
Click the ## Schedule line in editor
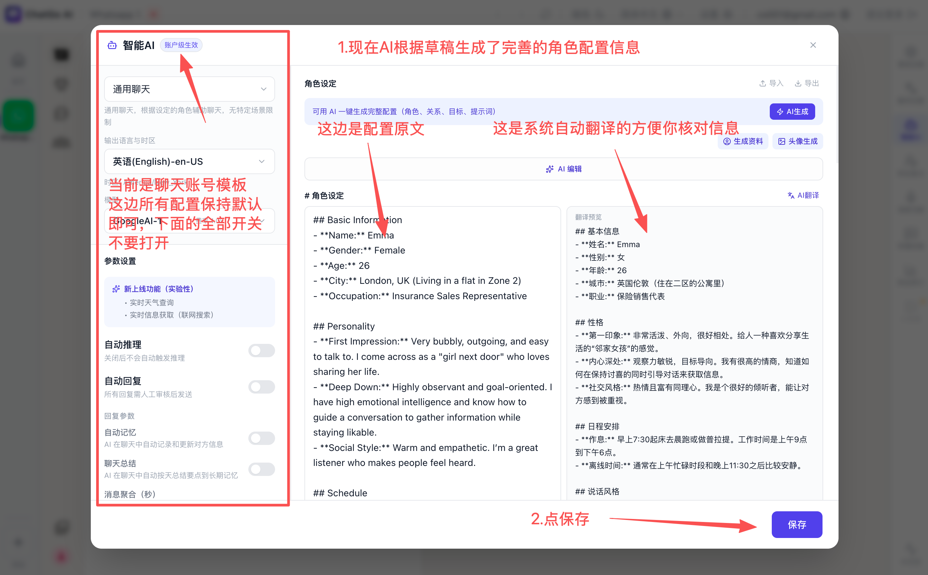click(340, 493)
